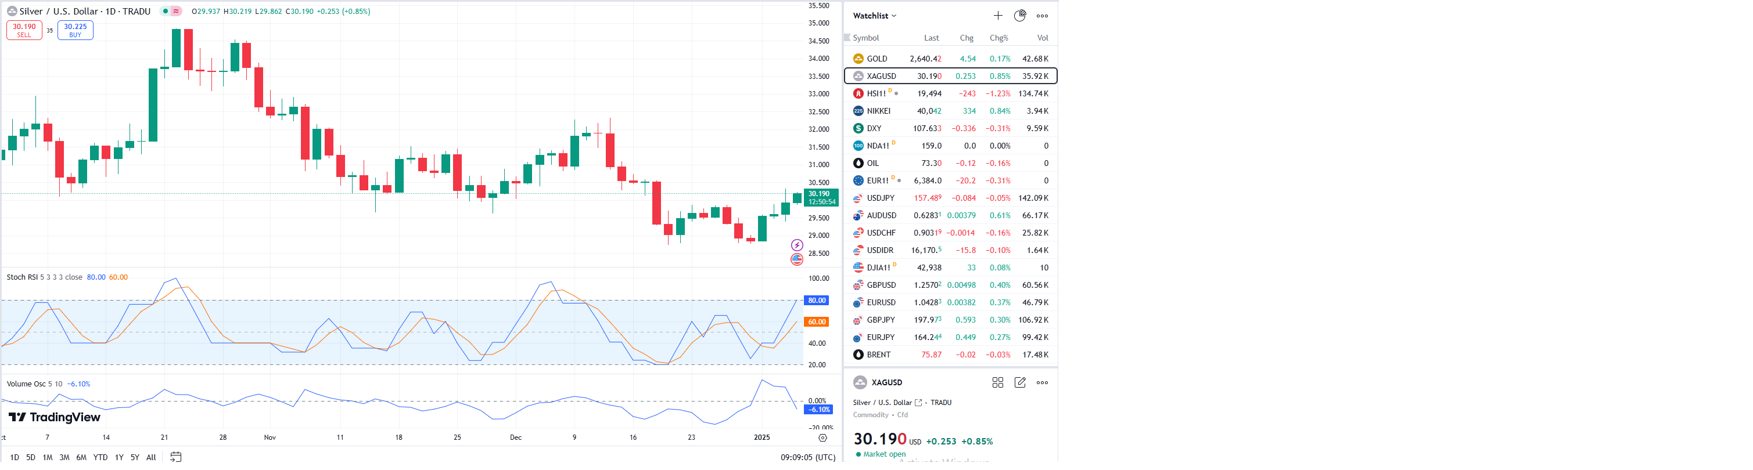The width and height of the screenshot is (1753, 470).
Task: Click the US flag economic event icon
Action: (797, 259)
